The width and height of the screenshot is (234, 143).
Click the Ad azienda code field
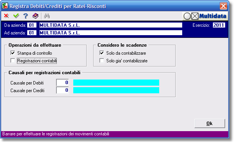[31, 33]
